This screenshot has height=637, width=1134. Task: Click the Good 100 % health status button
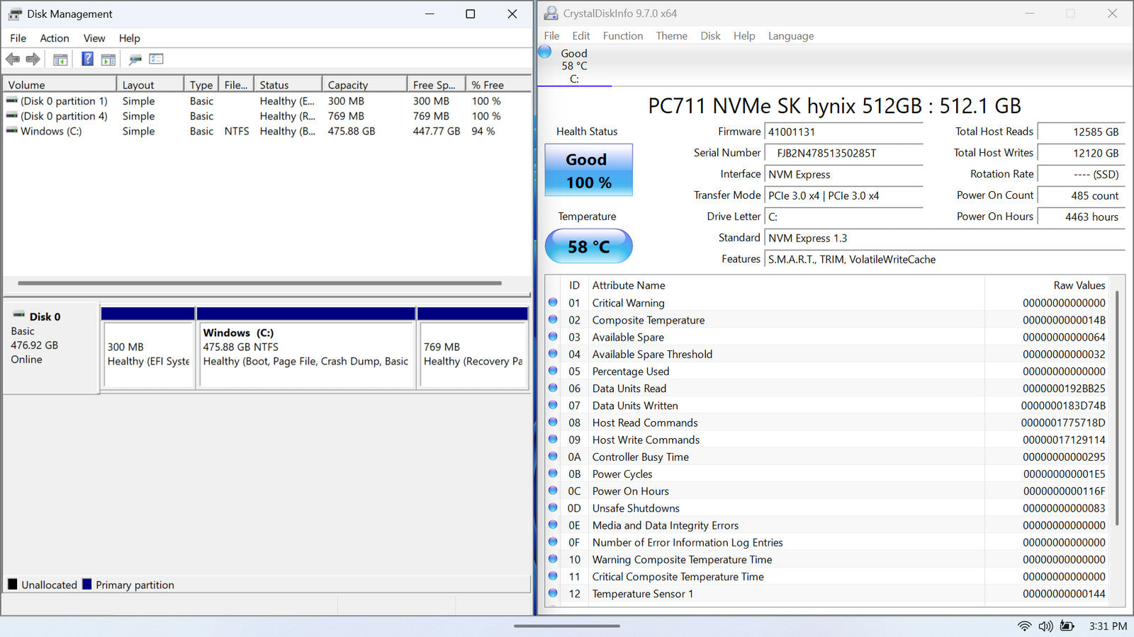[588, 171]
